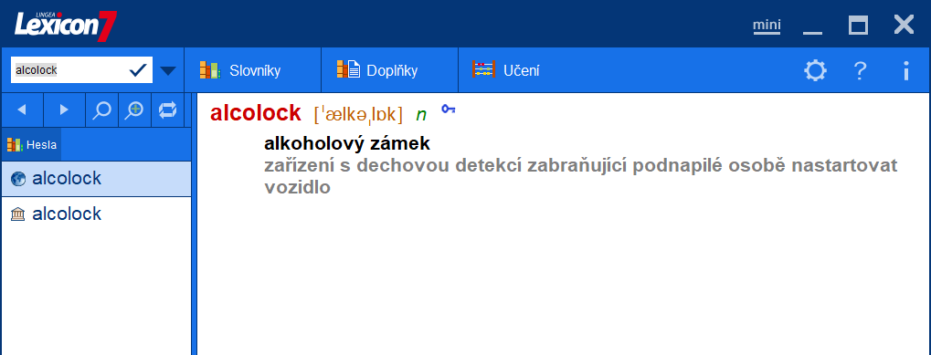Click the green part-of-speech label n
The height and width of the screenshot is (355, 931).
tap(421, 115)
